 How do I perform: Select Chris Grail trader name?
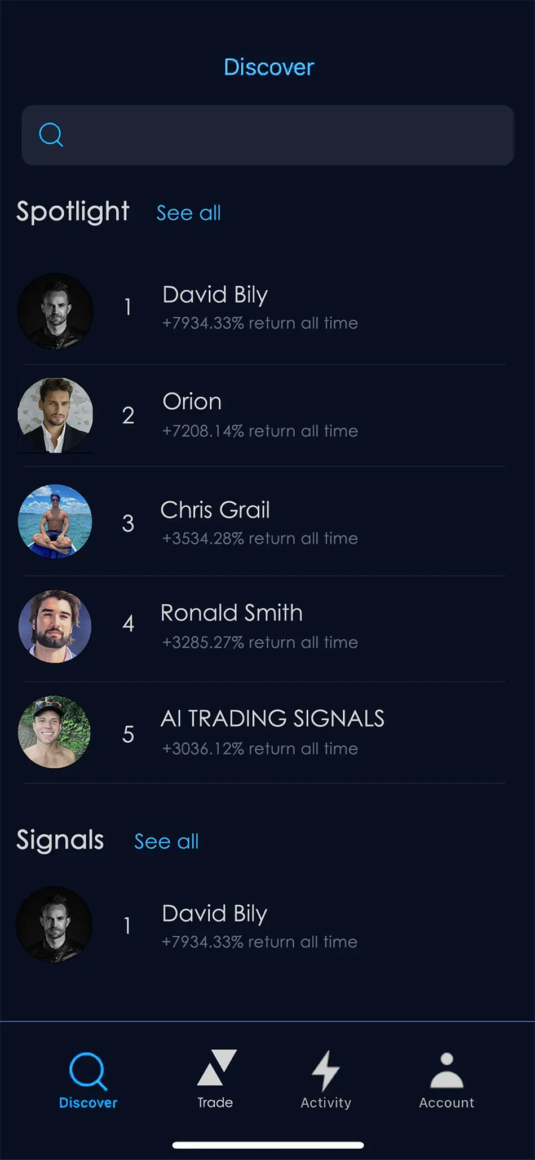215,510
